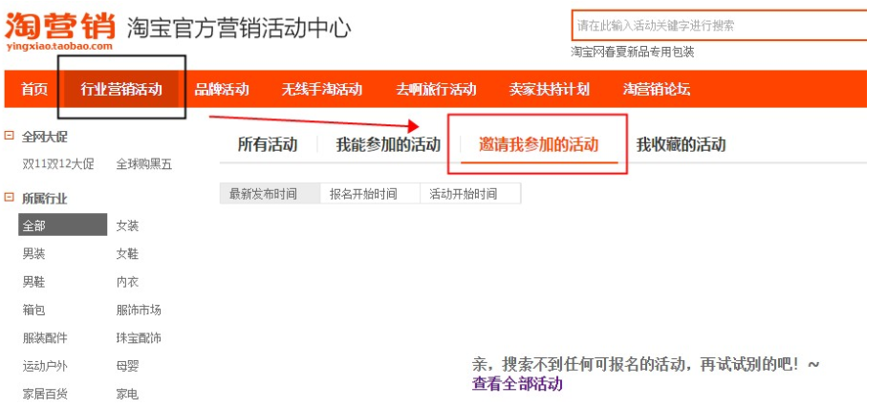Screen dimensions: 887x408
Task: Click the 所属行业 section heading
Action: (45, 198)
